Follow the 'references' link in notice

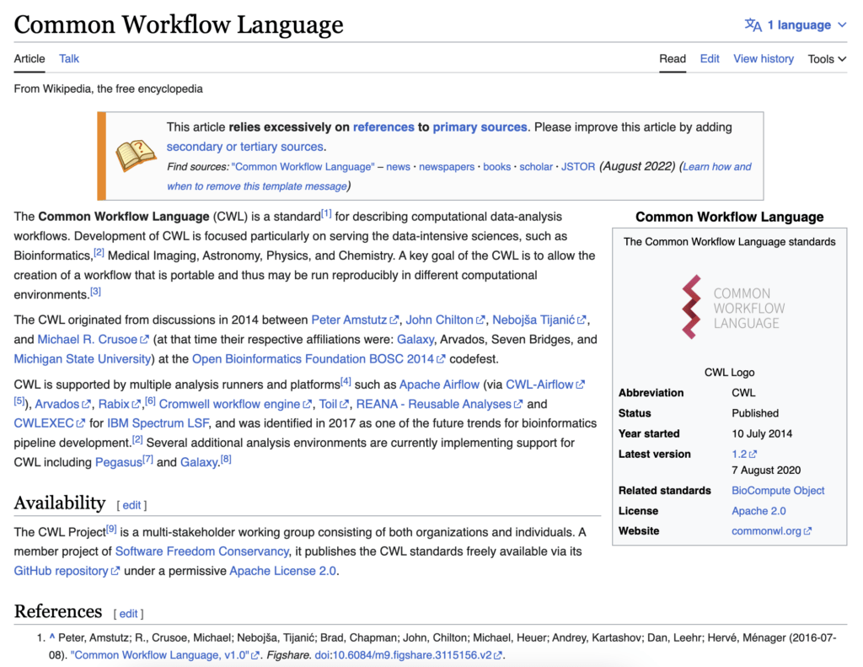(383, 127)
